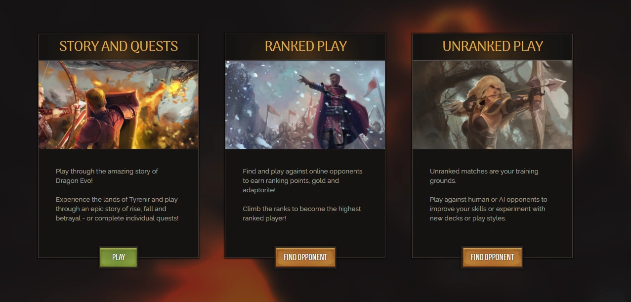Click the 'Climb the ranks' paragraph

[302, 214]
